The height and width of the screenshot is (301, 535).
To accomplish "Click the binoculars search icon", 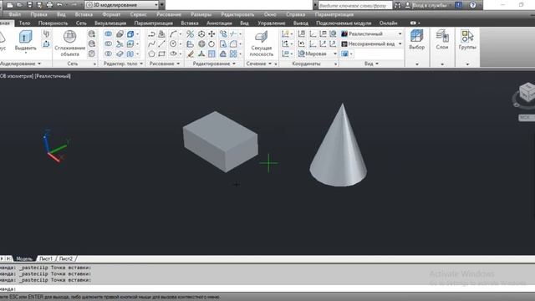I will coord(398,5).
